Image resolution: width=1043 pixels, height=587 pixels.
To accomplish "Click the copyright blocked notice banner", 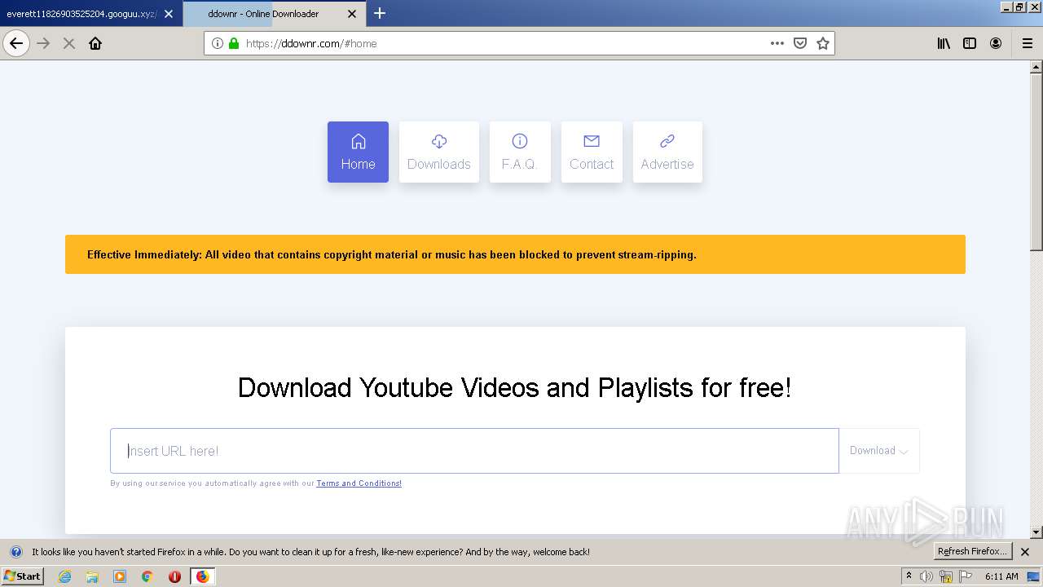I will (x=515, y=254).
